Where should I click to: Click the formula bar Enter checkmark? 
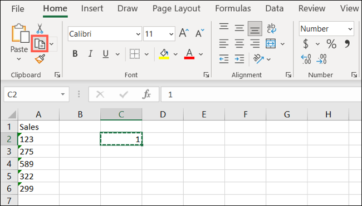click(x=124, y=94)
